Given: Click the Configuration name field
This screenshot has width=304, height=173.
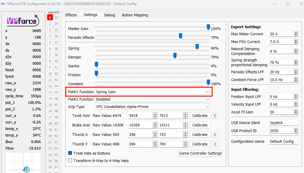Looking at the screenshot, I should tap(284, 141).
